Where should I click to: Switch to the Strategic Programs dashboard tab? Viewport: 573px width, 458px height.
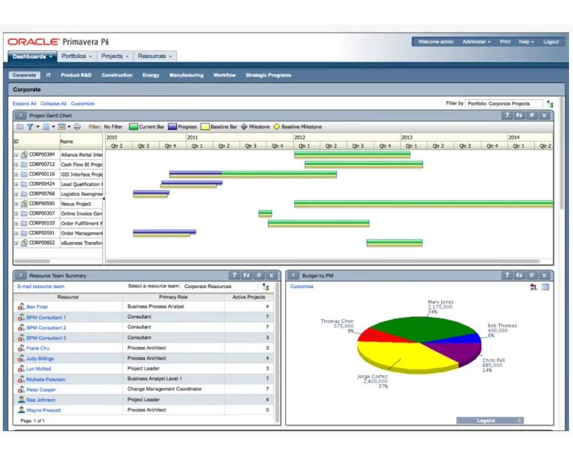pyautogui.click(x=268, y=75)
